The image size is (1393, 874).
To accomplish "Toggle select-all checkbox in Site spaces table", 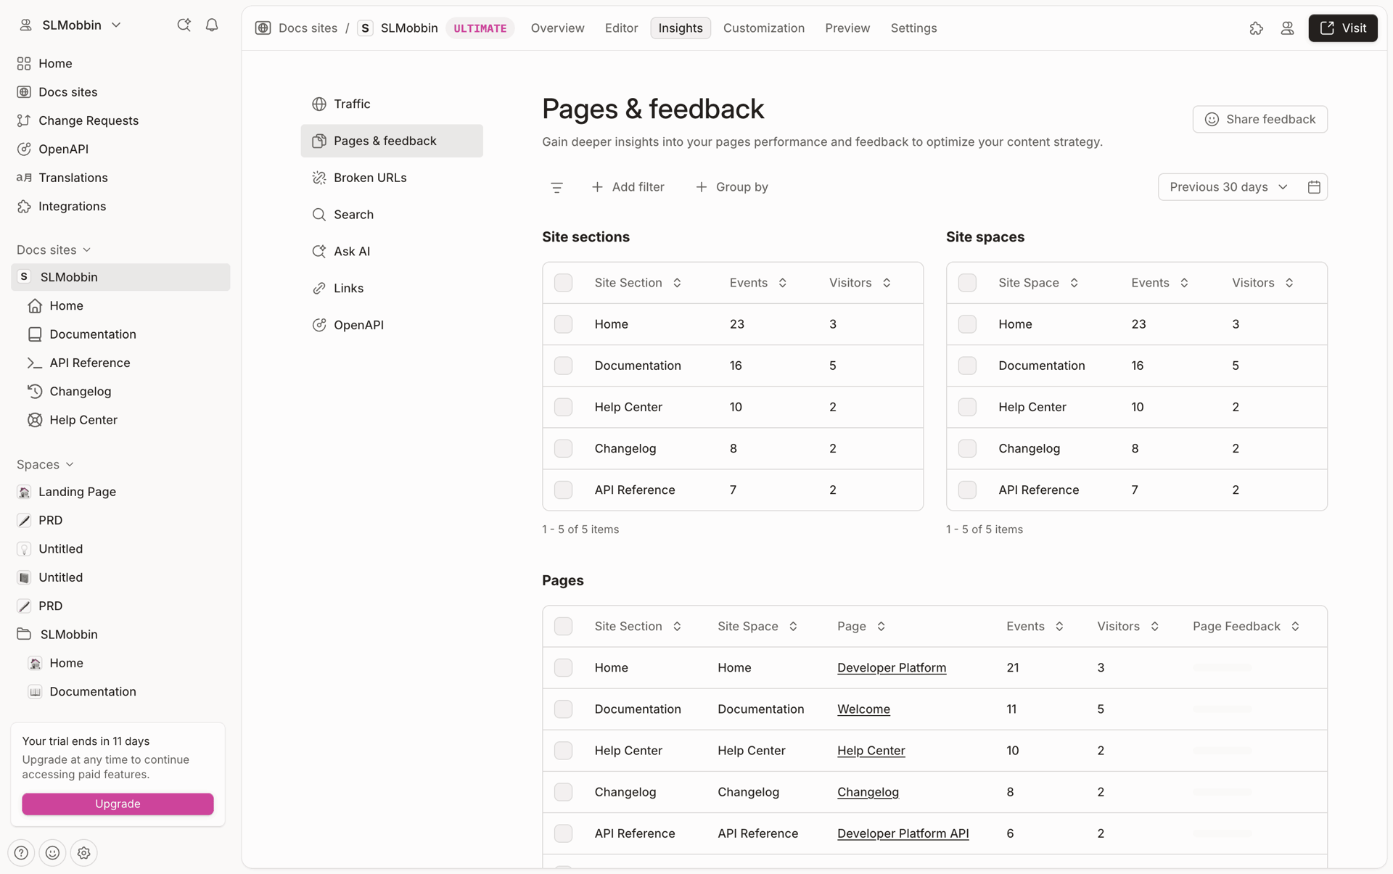I will (967, 283).
